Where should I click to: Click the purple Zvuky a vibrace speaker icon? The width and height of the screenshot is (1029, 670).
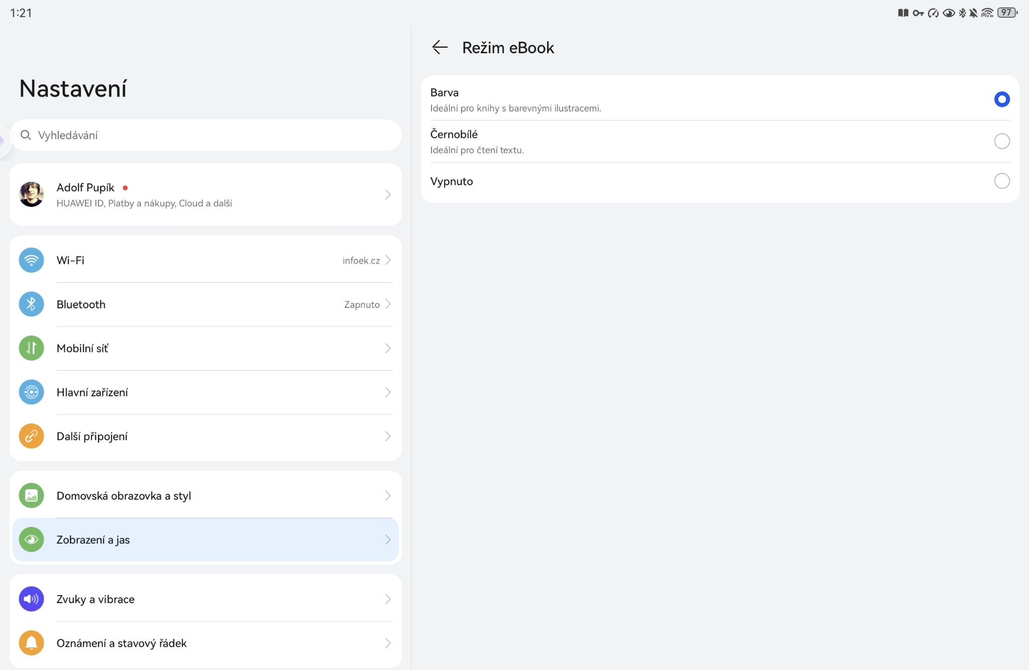[31, 599]
